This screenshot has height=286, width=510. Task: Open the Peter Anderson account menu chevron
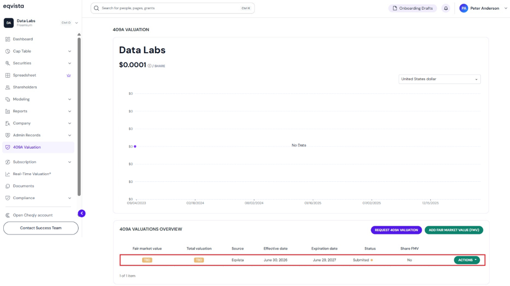pyautogui.click(x=506, y=8)
